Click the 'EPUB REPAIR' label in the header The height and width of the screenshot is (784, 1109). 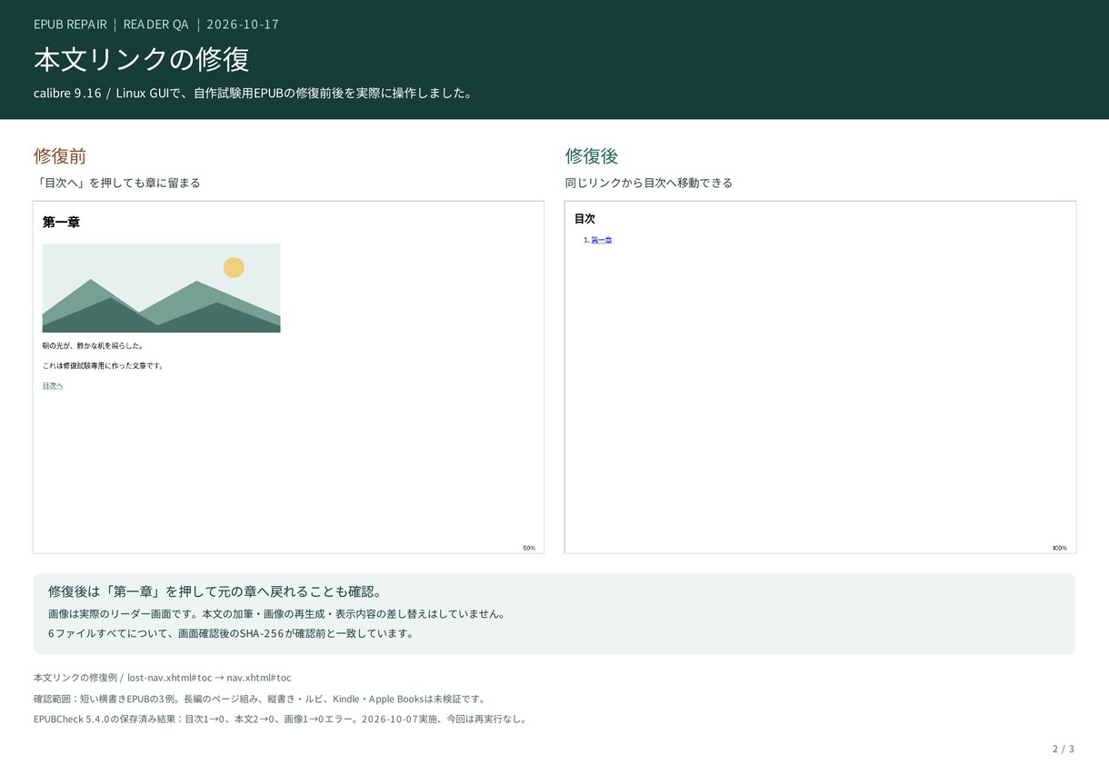tap(70, 25)
